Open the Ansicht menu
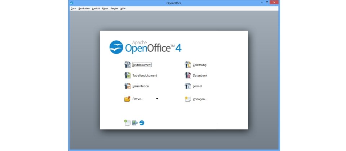346x151 pixels. coord(96,8)
